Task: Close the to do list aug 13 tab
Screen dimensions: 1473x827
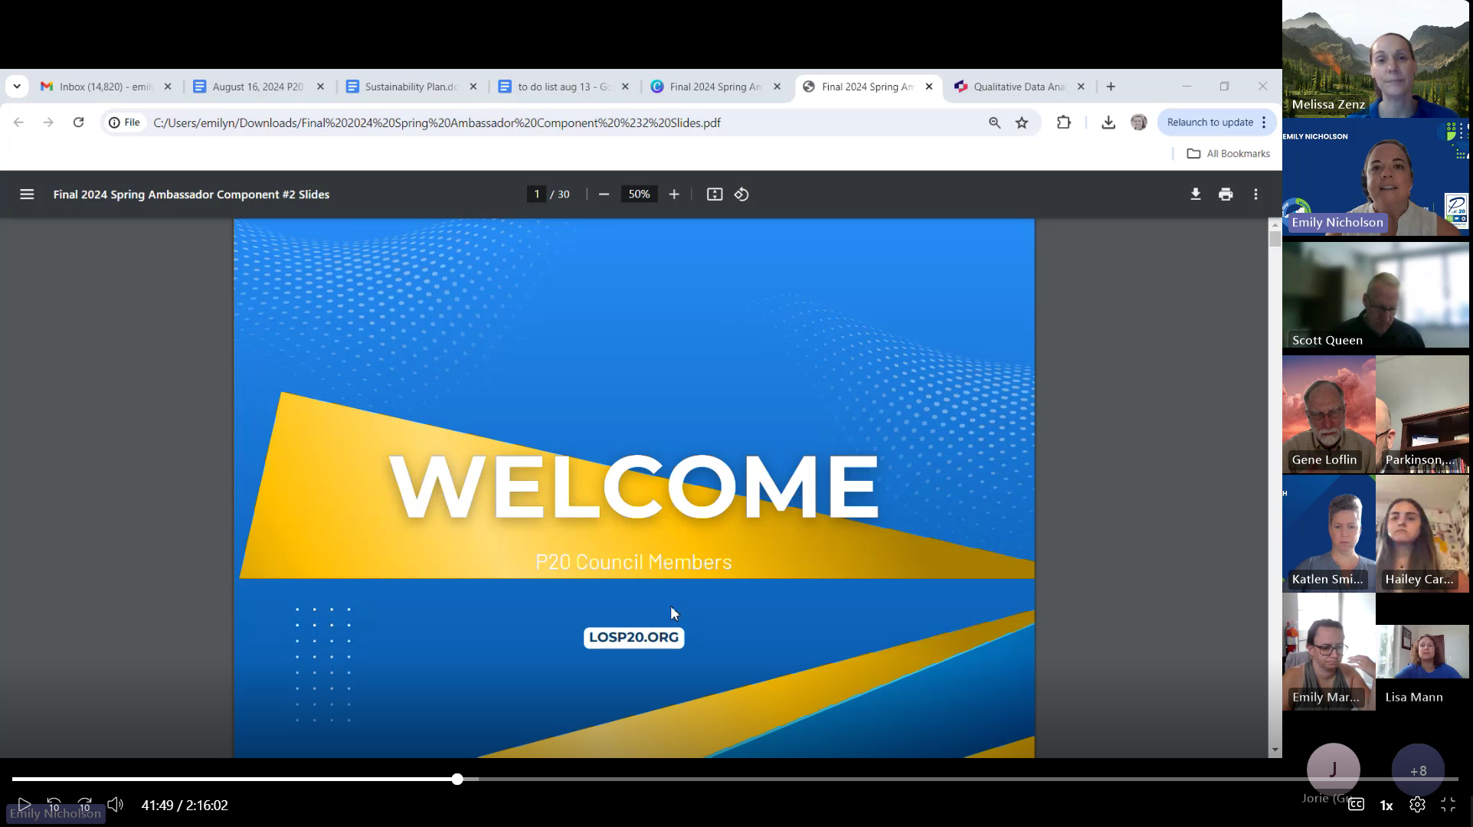Action: click(x=625, y=87)
